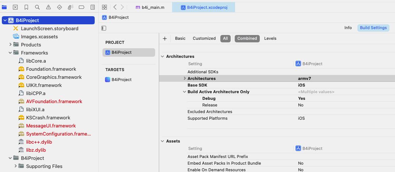Toggle the All settings filter
The width and height of the screenshot is (395, 172).
225,38
